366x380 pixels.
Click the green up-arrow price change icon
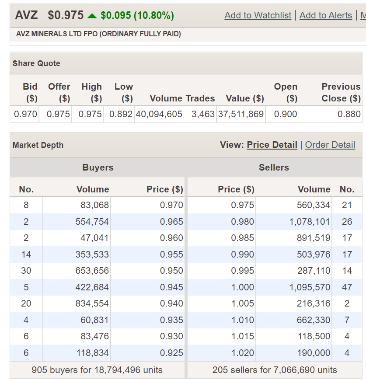click(92, 16)
